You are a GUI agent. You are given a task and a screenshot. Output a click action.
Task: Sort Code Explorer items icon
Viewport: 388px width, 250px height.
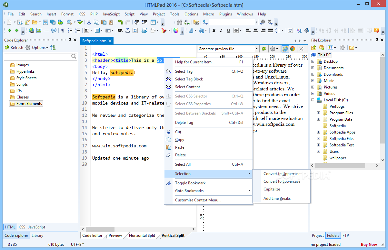pos(53,48)
